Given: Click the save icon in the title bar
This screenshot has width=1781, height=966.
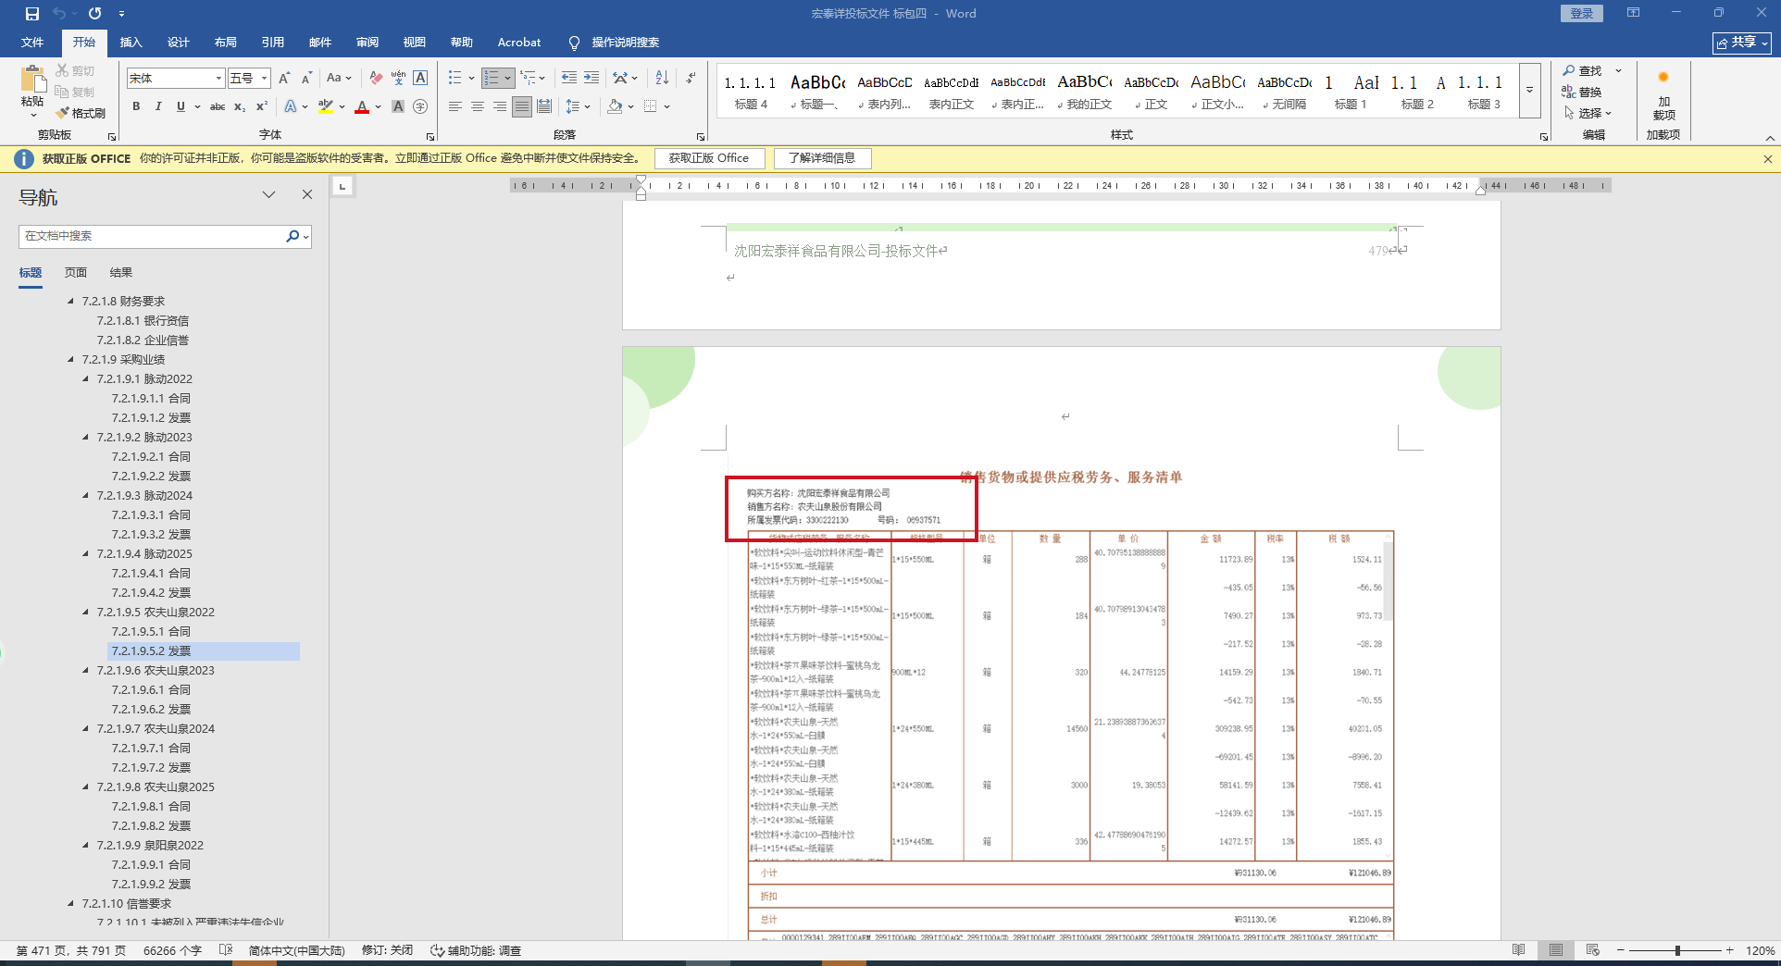Looking at the screenshot, I should (x=31, y=13).
